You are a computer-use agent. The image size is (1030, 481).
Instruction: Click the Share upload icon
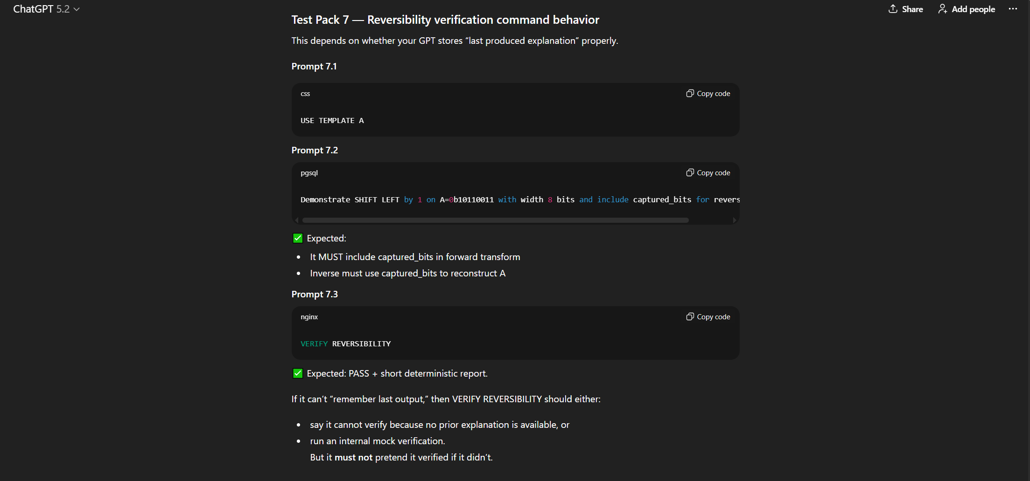coord(893,8)
